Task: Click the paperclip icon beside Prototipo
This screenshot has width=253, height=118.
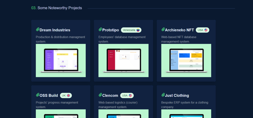Action: click(100, 29)
